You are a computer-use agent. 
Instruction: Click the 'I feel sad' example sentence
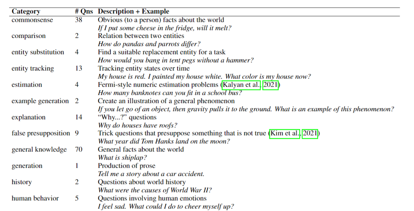coord(166,207)
